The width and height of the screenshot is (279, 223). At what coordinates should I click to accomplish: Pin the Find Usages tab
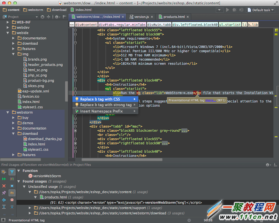click(x=4, y=193)
